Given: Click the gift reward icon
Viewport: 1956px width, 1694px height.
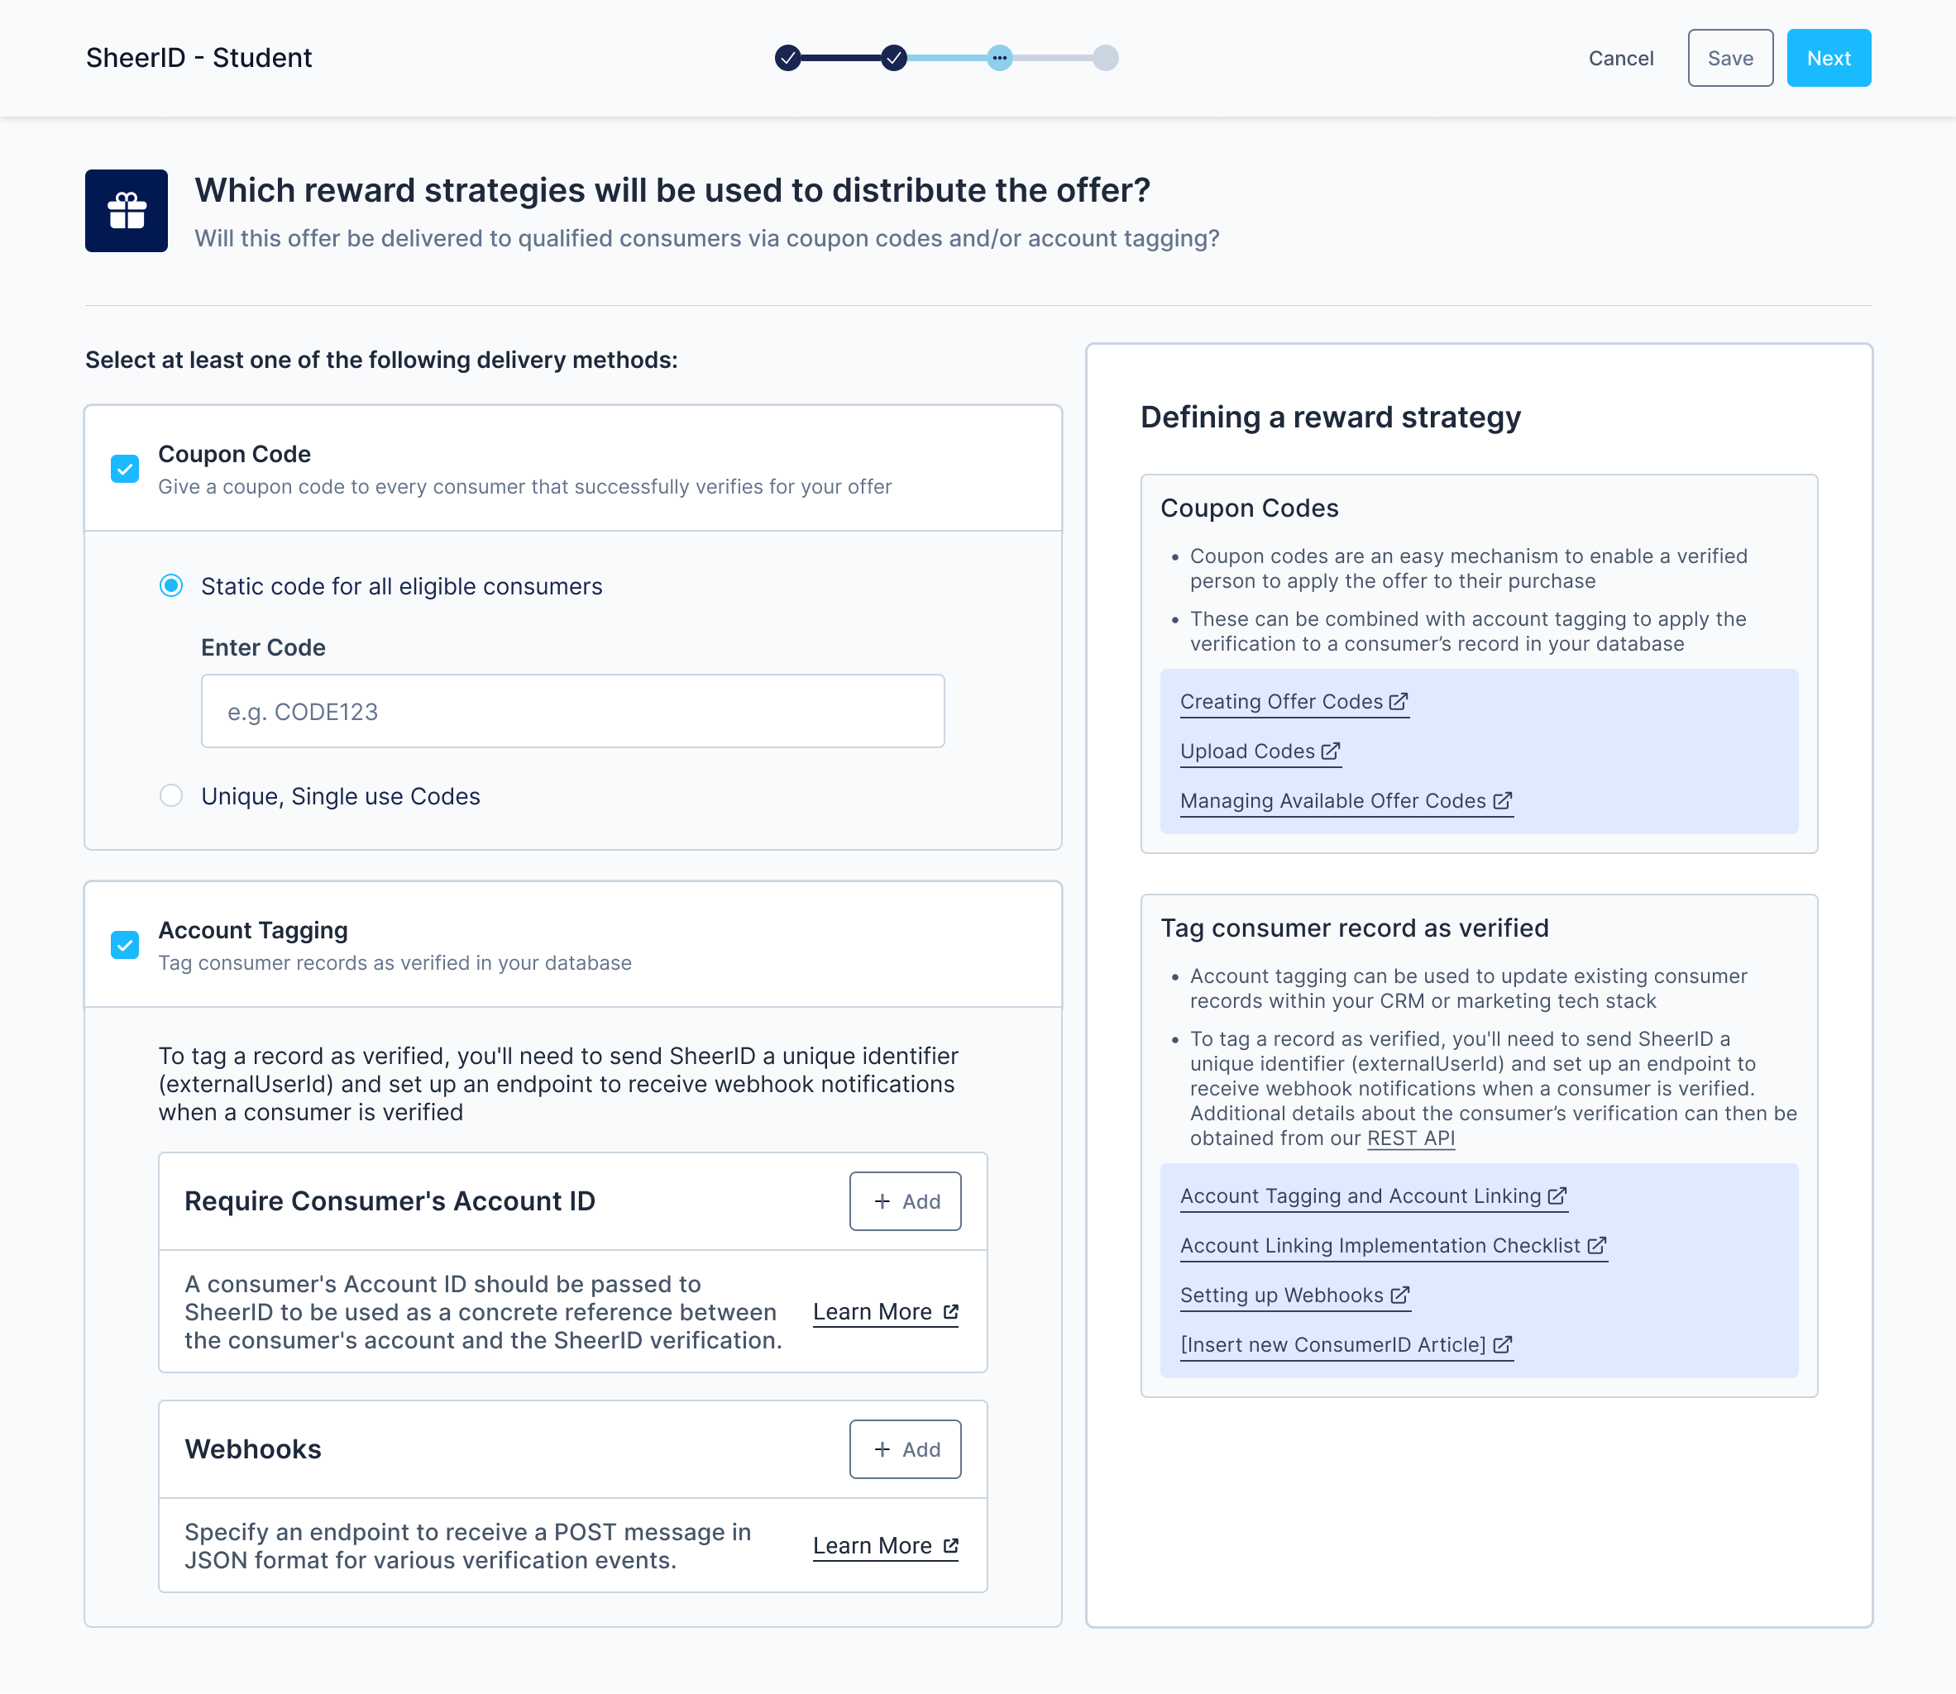Looking at the screenshot, I should 126,211.
